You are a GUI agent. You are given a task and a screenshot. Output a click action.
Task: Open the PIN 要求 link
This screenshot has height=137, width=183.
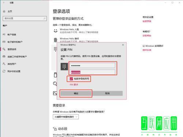click(x=74, y=85)
